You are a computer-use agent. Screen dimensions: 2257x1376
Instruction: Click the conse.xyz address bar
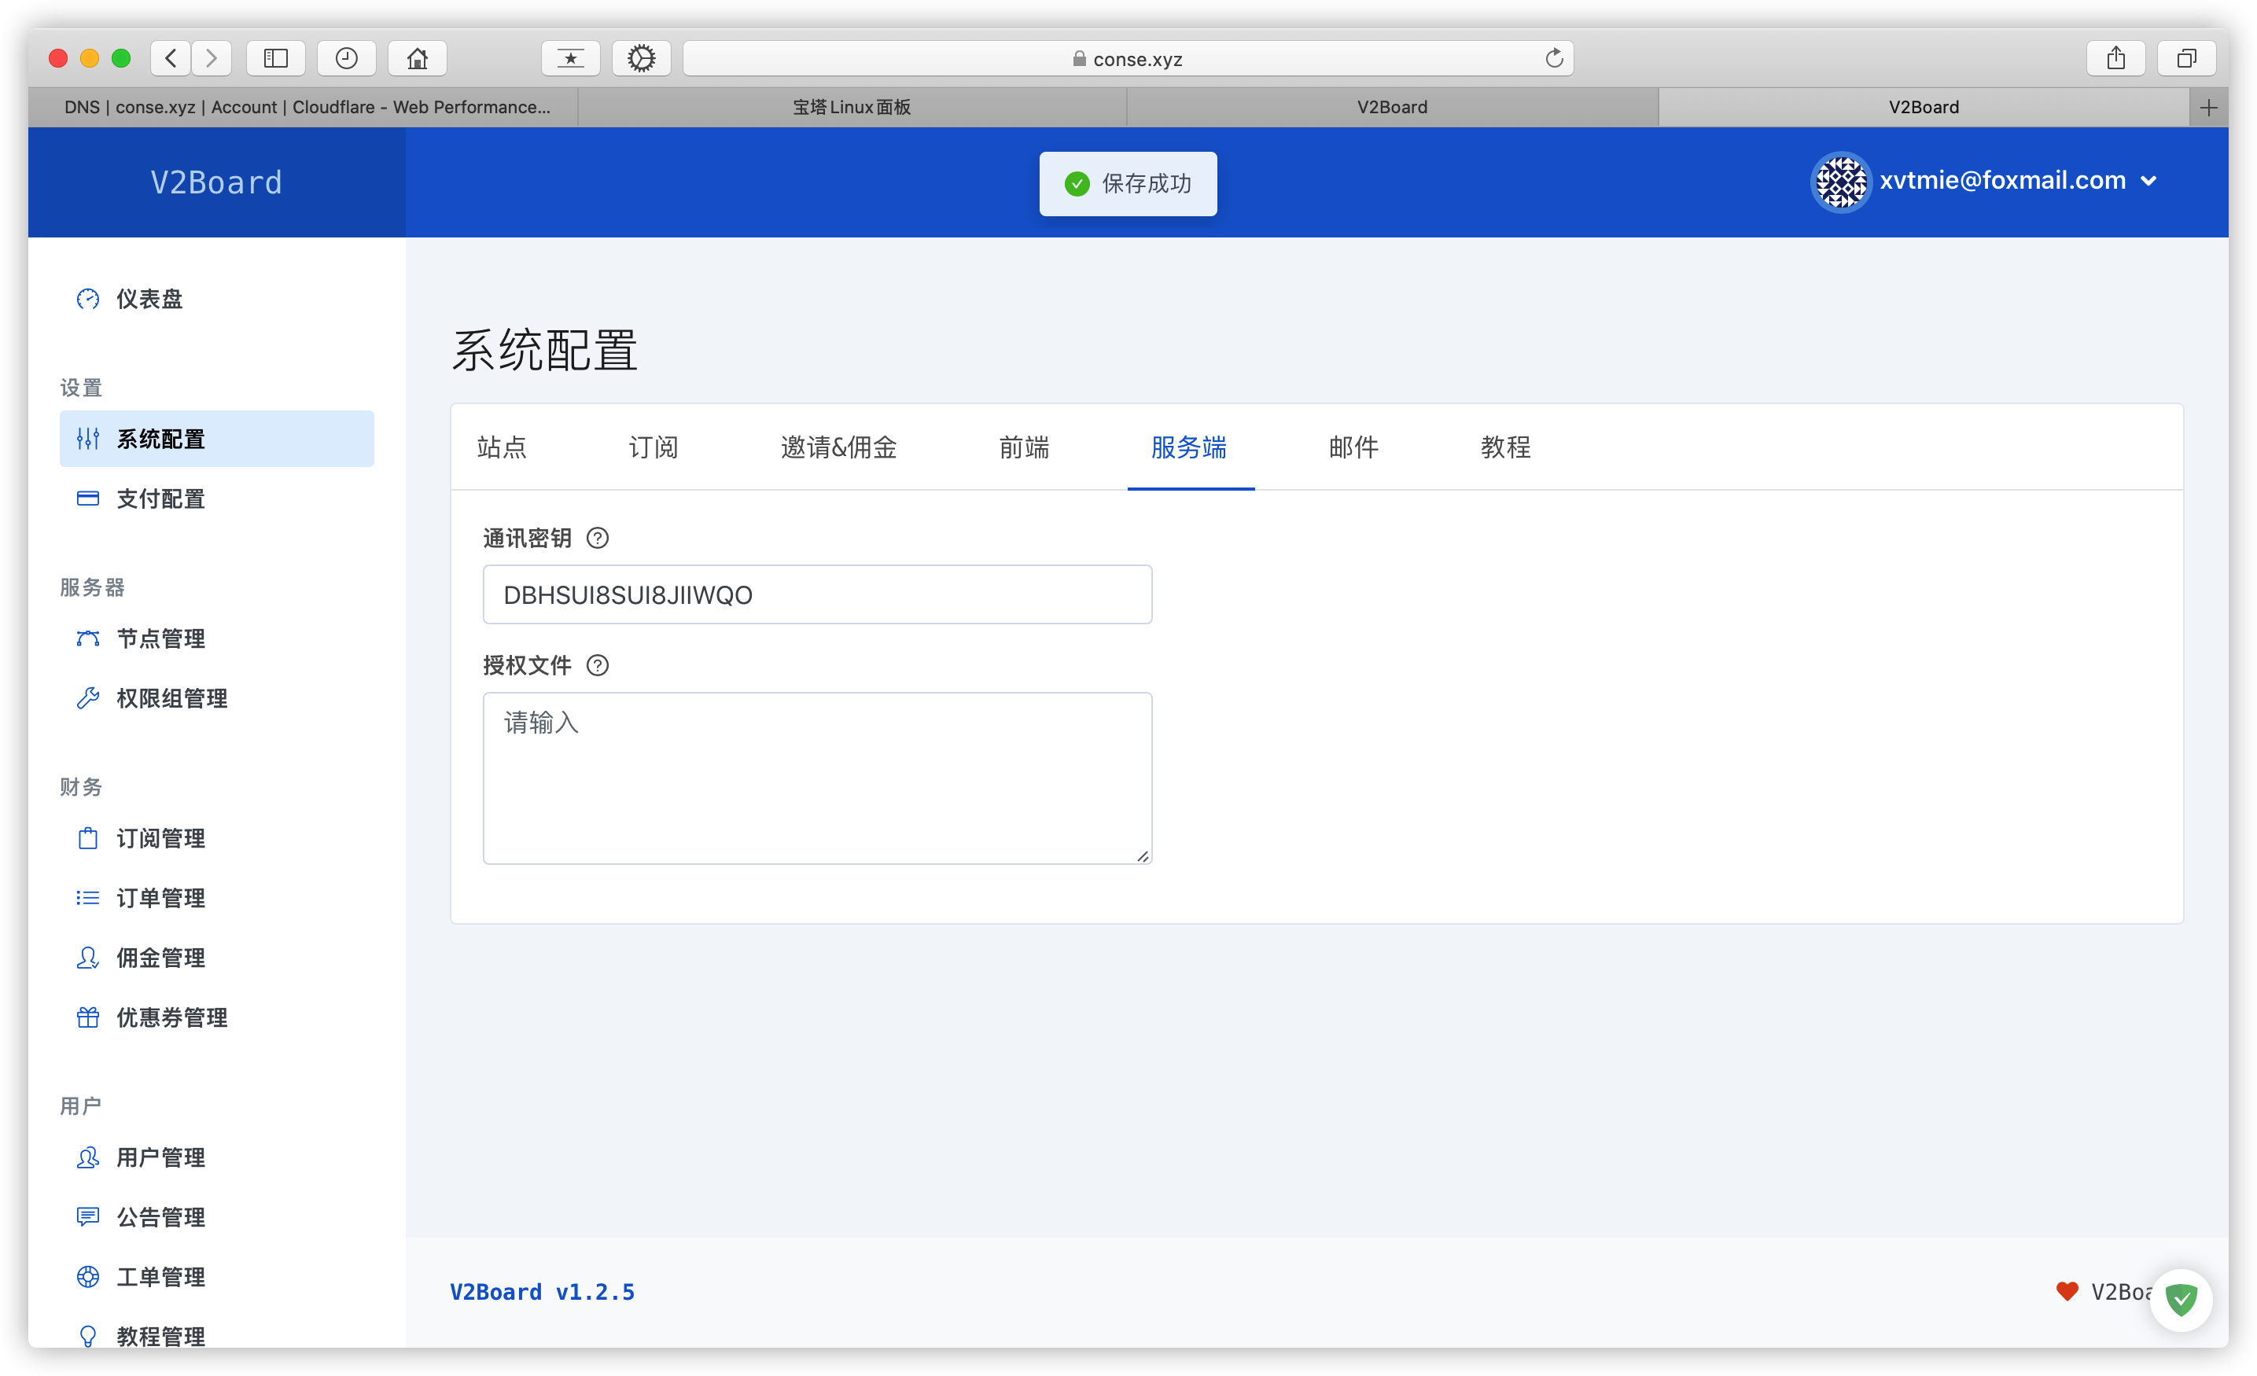pos(1128,59)
